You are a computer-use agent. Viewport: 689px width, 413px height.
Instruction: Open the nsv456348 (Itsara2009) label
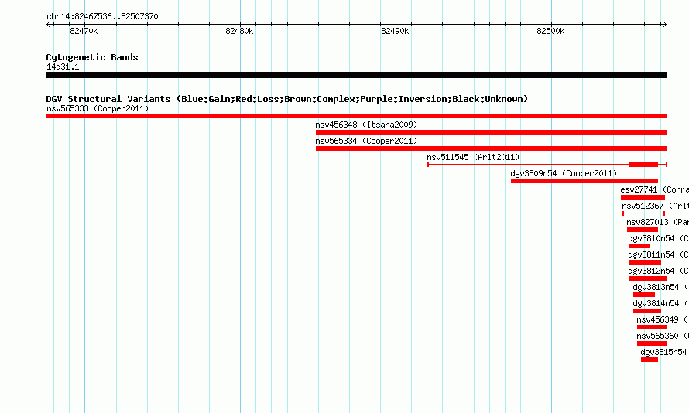pyautogui.click(x=366, y=125)
